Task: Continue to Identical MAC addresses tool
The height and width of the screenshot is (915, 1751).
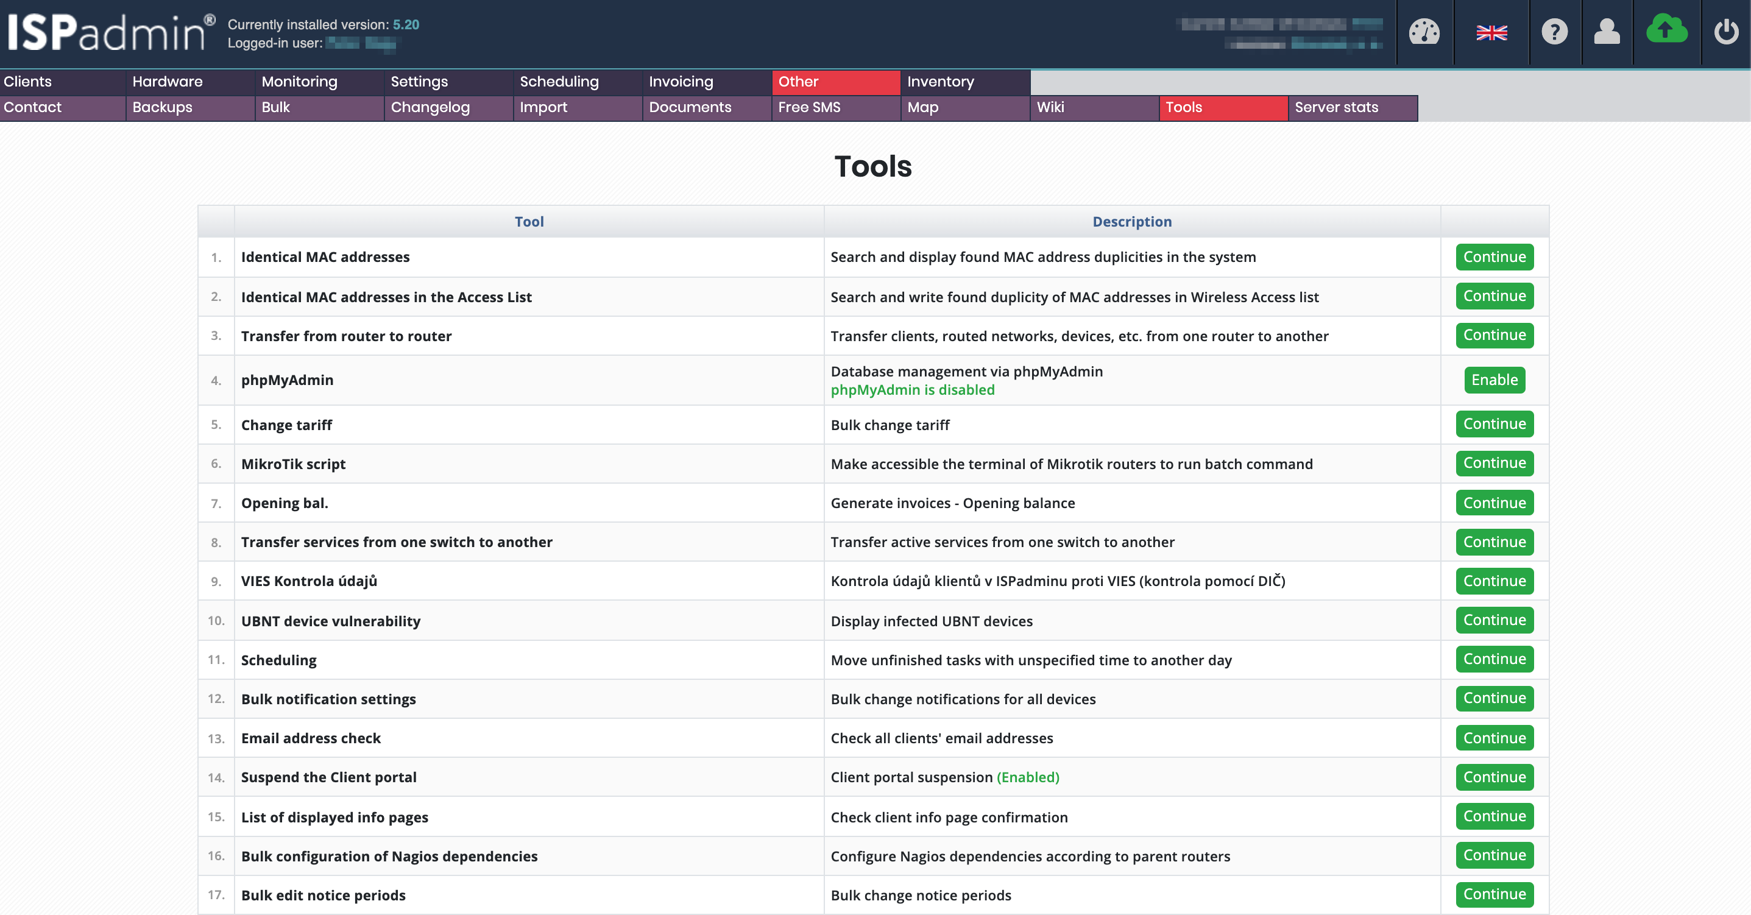Action: click(x=1494, y=257)
